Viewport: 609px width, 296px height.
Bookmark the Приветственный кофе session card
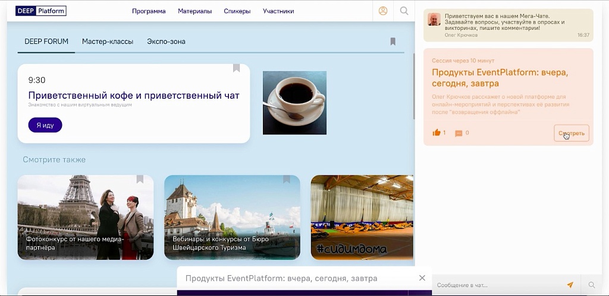tap(236, 68)
